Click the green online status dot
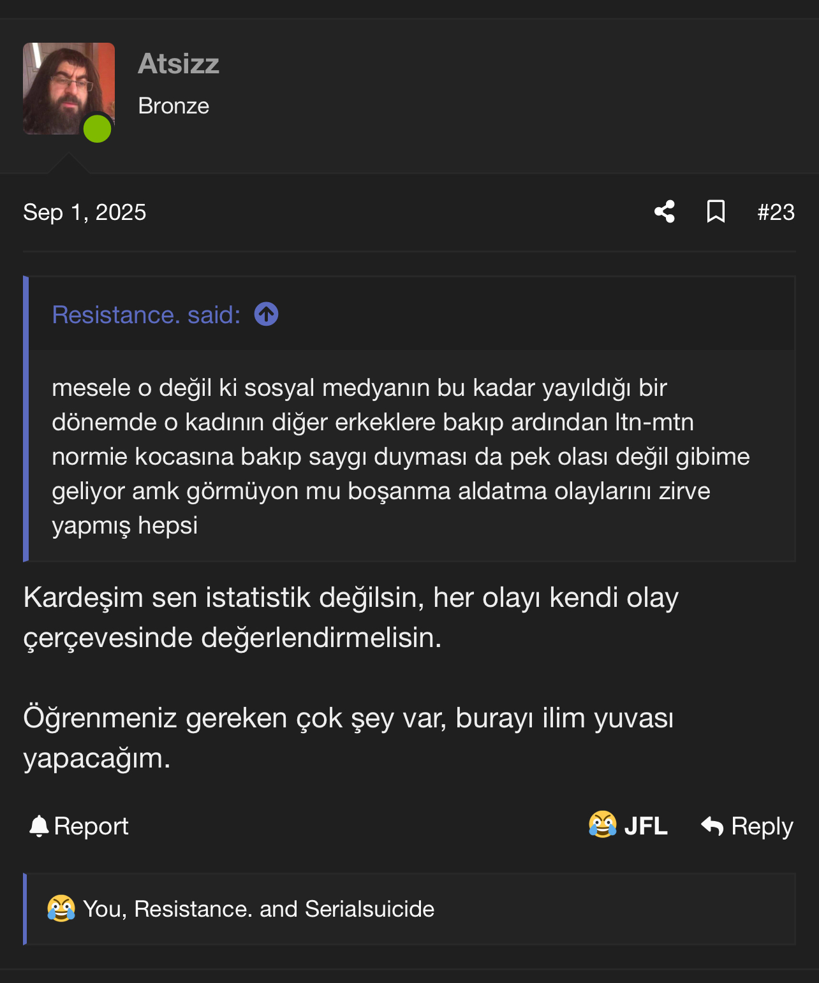 pyautogui.click(x=98, y=128)
